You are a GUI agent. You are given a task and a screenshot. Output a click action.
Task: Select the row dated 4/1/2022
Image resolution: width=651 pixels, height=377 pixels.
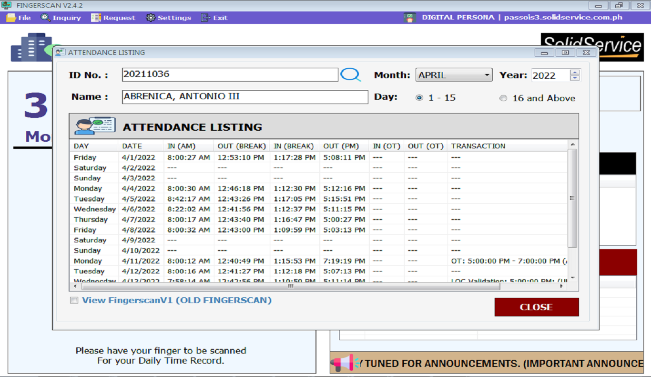click(319, 157)
